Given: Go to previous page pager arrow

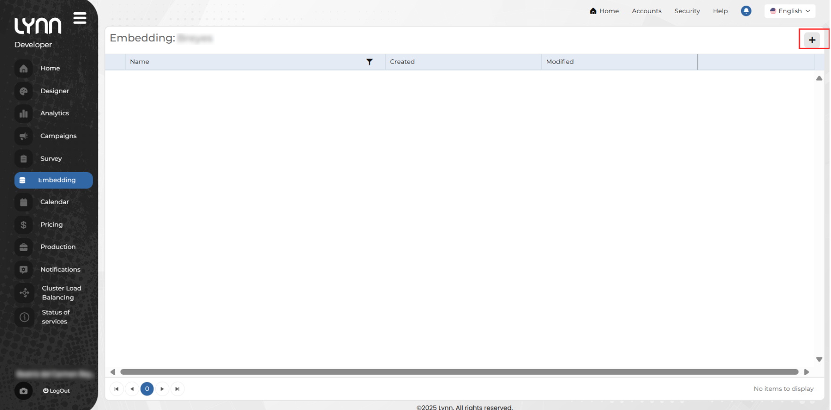Looking at the screenshot, I should 132,389.
